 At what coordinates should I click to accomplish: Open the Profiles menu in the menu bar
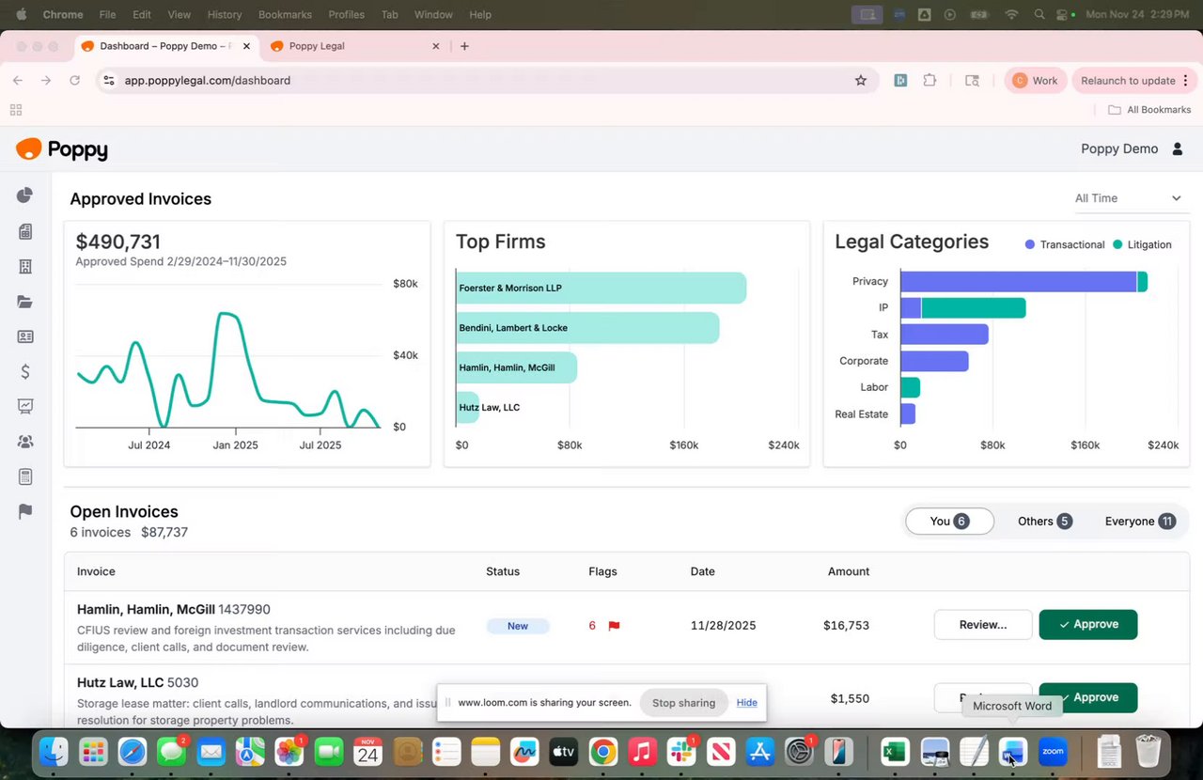coord(347,15)
